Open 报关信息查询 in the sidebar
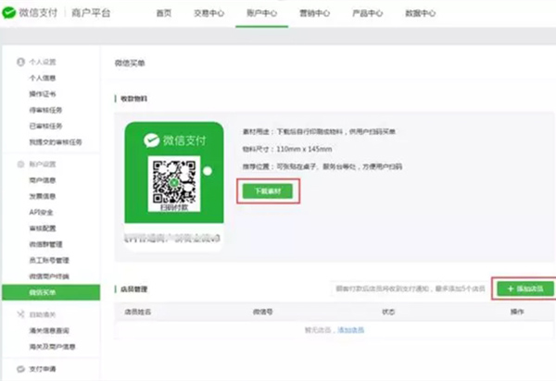This screenshot has width=556, height=381. (49, 330)
